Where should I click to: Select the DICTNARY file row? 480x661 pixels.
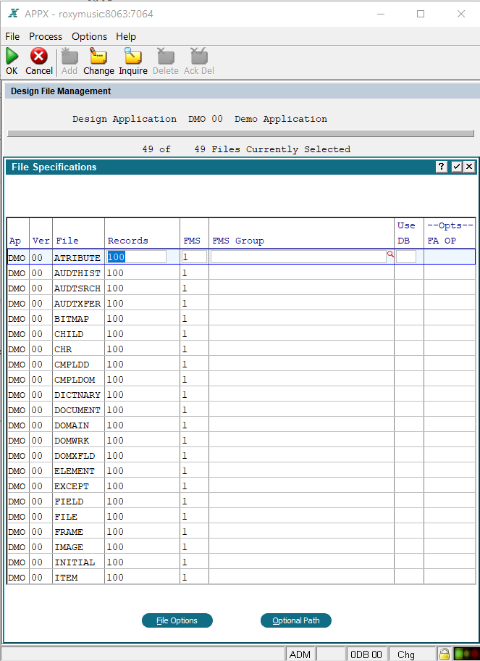[x=241, y=394]
